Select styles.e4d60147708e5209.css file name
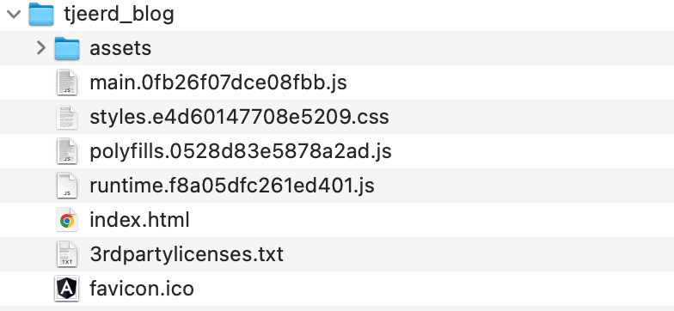Image resolution: width=674 pixels, height=311 pixels. [239, 117]
